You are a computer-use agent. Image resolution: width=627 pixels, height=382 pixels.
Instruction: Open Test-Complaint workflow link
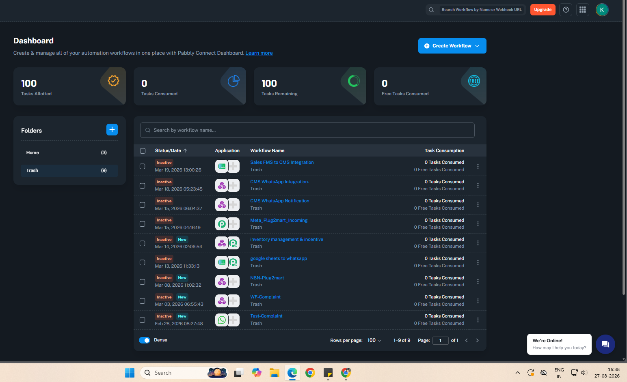tap(266, 316)
